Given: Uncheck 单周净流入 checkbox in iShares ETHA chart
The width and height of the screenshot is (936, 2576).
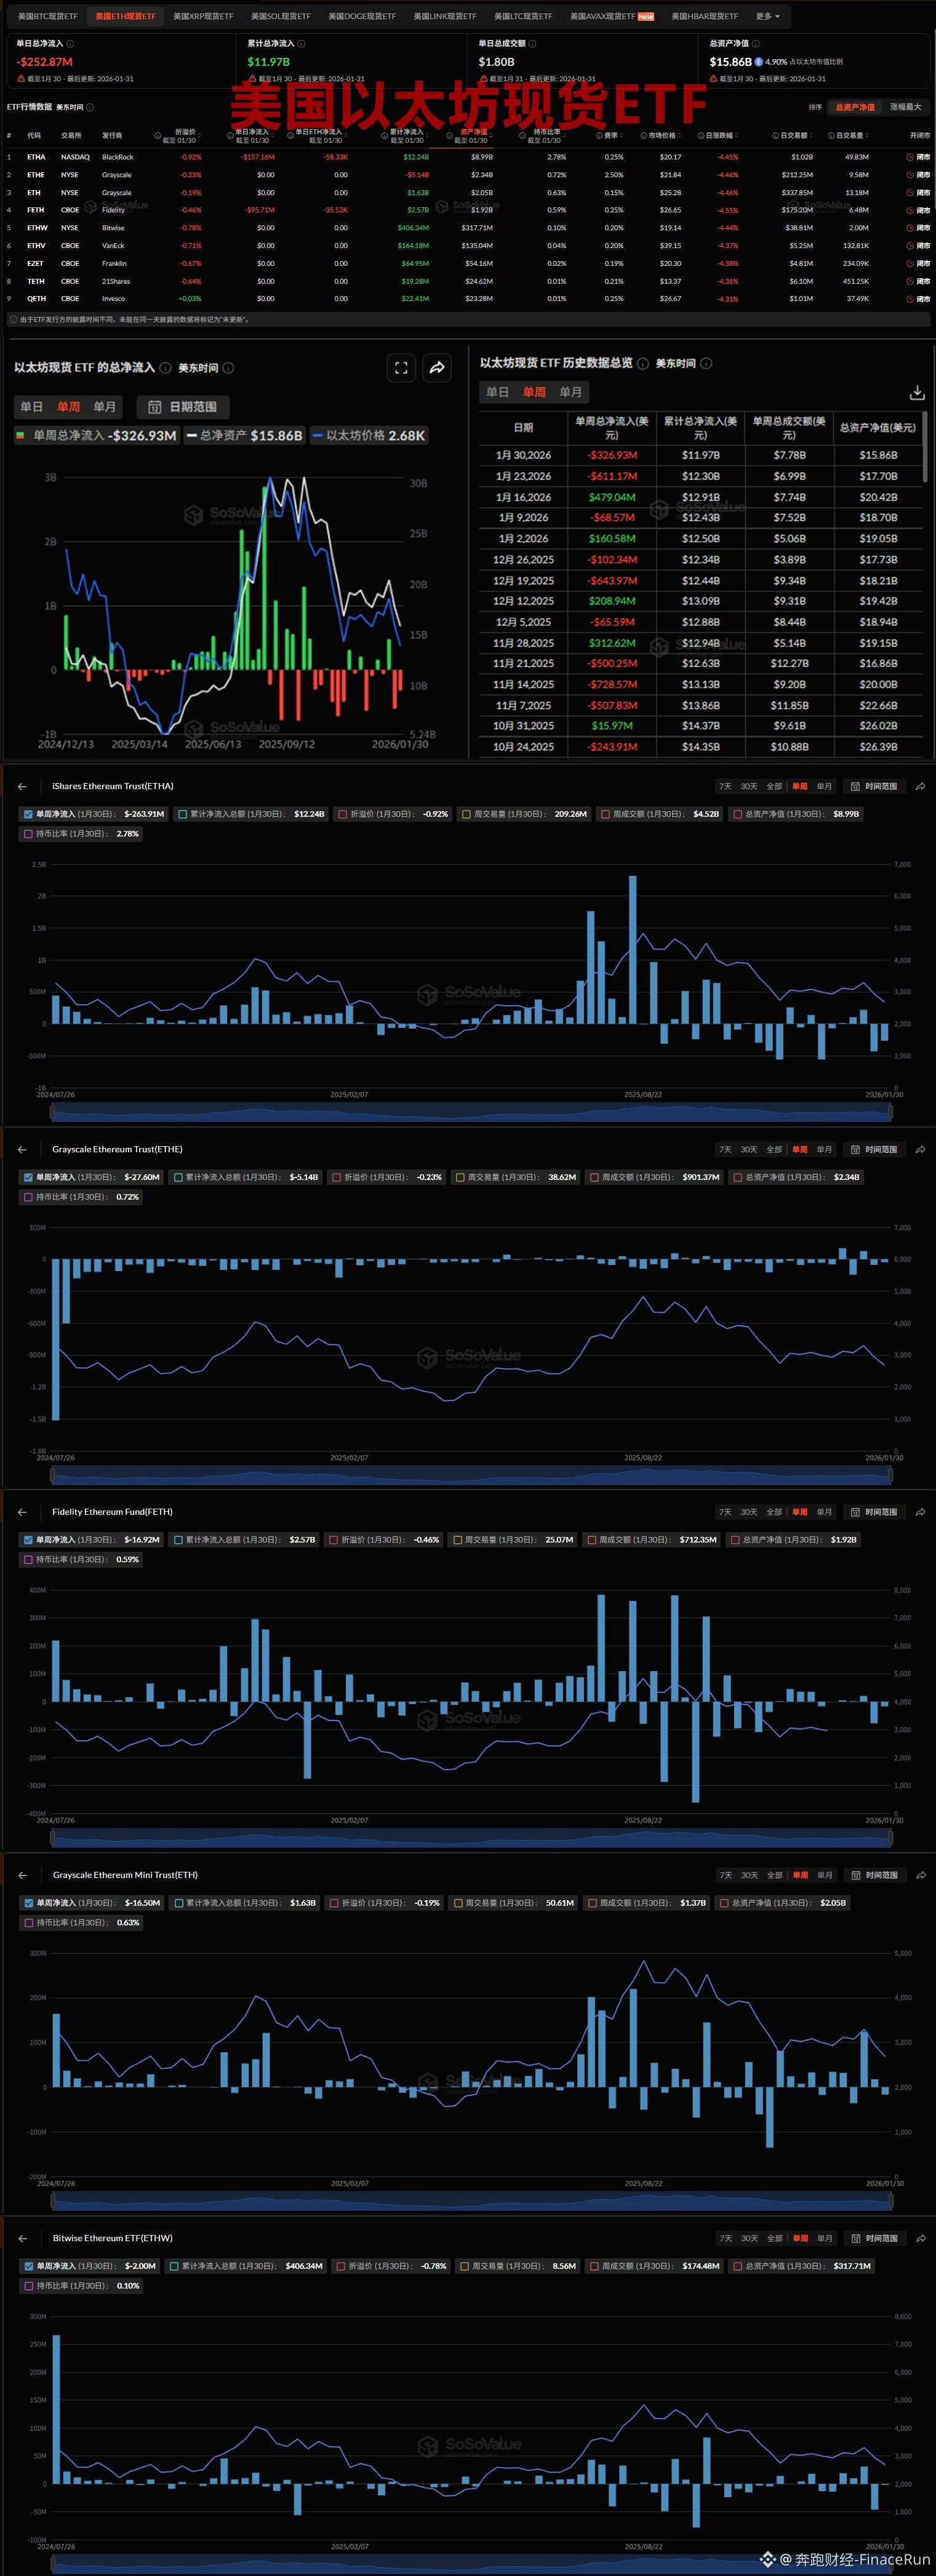Looking at the screenshot, I should (28, 814).
